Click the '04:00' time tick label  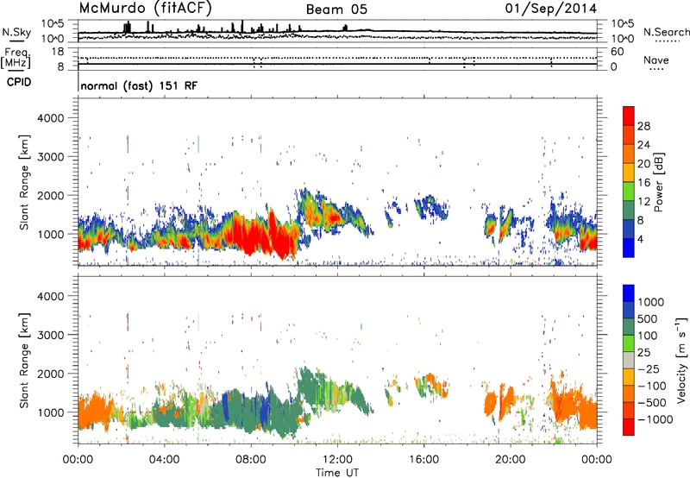(x=164, y=460)
